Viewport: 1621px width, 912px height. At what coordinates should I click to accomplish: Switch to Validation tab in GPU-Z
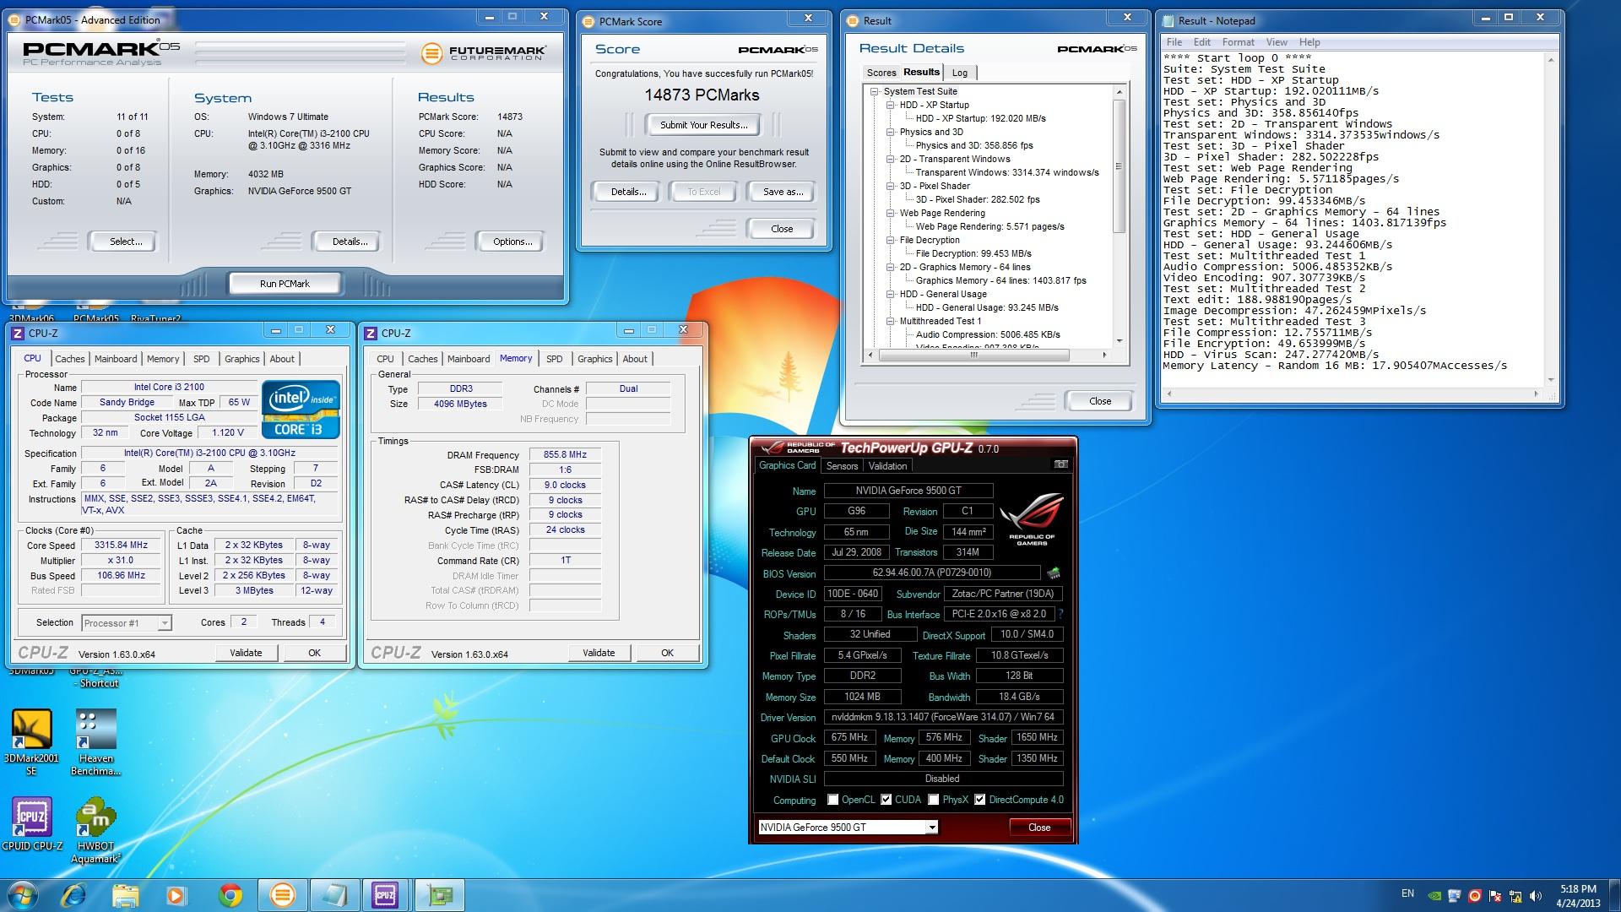click(x=887, y=466)
